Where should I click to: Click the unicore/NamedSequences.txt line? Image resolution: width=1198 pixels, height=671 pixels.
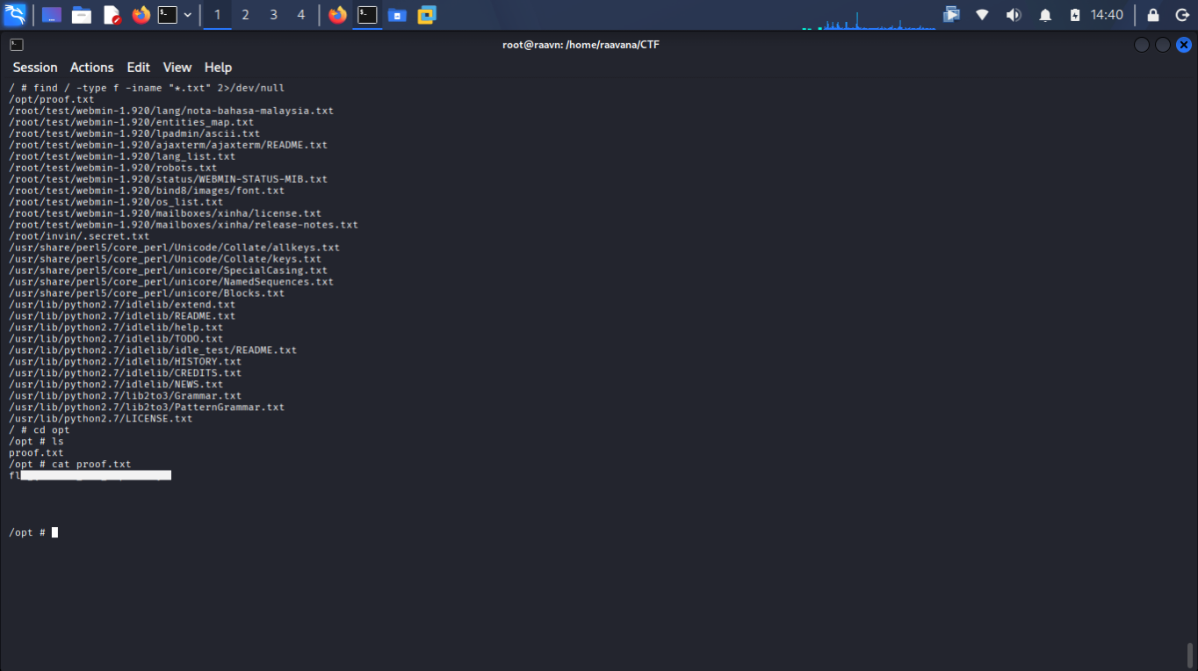(x=171, y=282)
